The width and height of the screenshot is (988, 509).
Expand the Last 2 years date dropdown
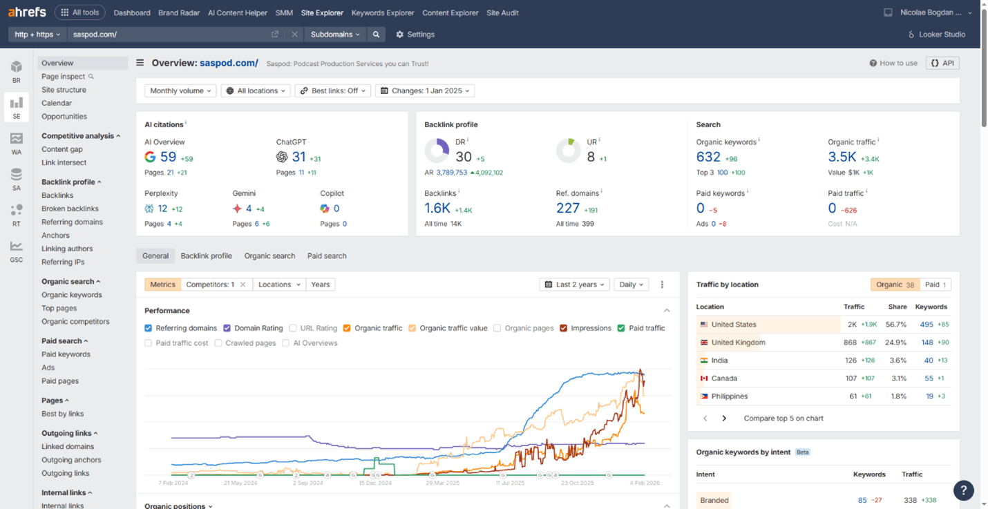click(x=574, y=285)
